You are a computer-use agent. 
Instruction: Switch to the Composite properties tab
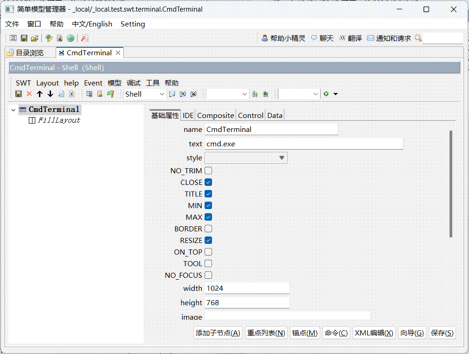[216, 116]
